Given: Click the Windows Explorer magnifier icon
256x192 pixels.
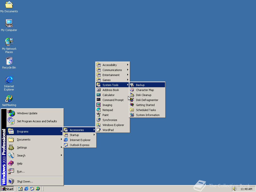Looking at the screenshot, I should tap(98, 125).
